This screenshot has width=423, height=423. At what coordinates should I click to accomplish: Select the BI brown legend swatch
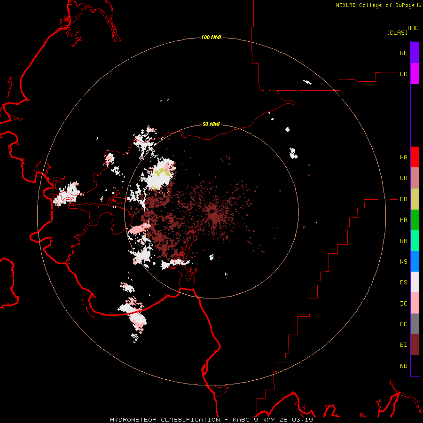click(x=415, y=345)
